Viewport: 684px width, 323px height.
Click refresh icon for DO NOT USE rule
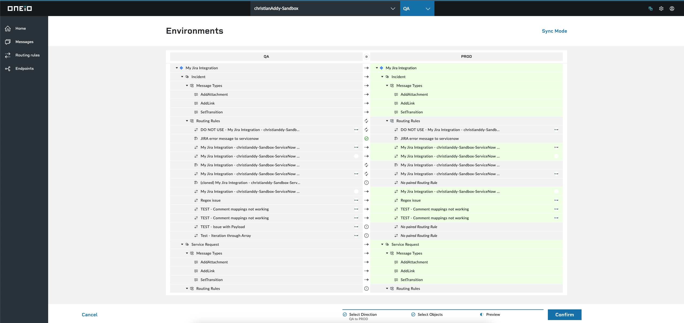366,130
